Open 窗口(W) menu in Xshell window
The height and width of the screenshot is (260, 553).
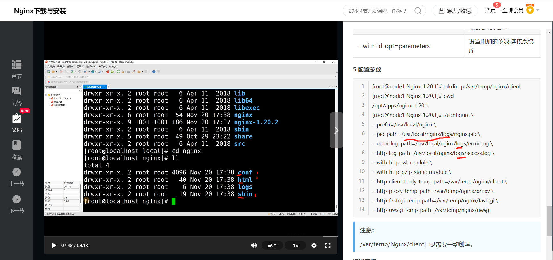(103, 67)
